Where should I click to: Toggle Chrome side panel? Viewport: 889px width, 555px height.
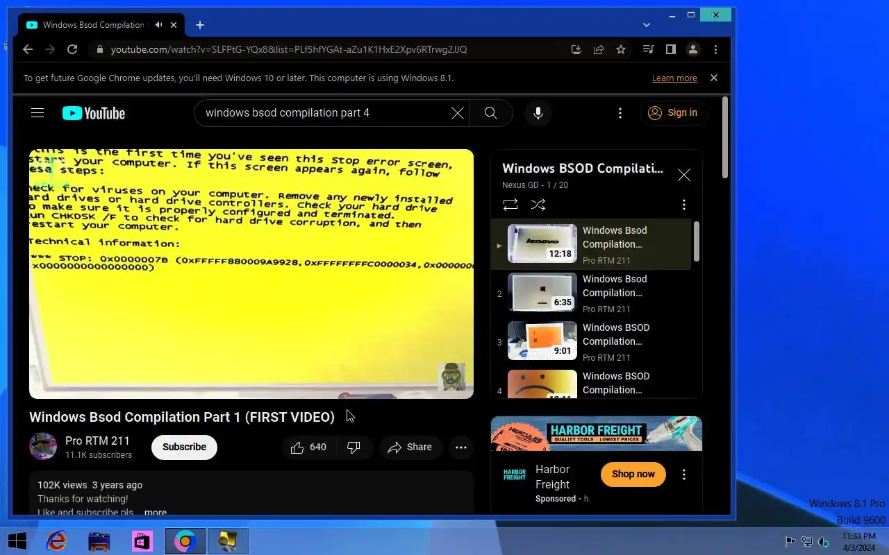[x=670, y=49]
